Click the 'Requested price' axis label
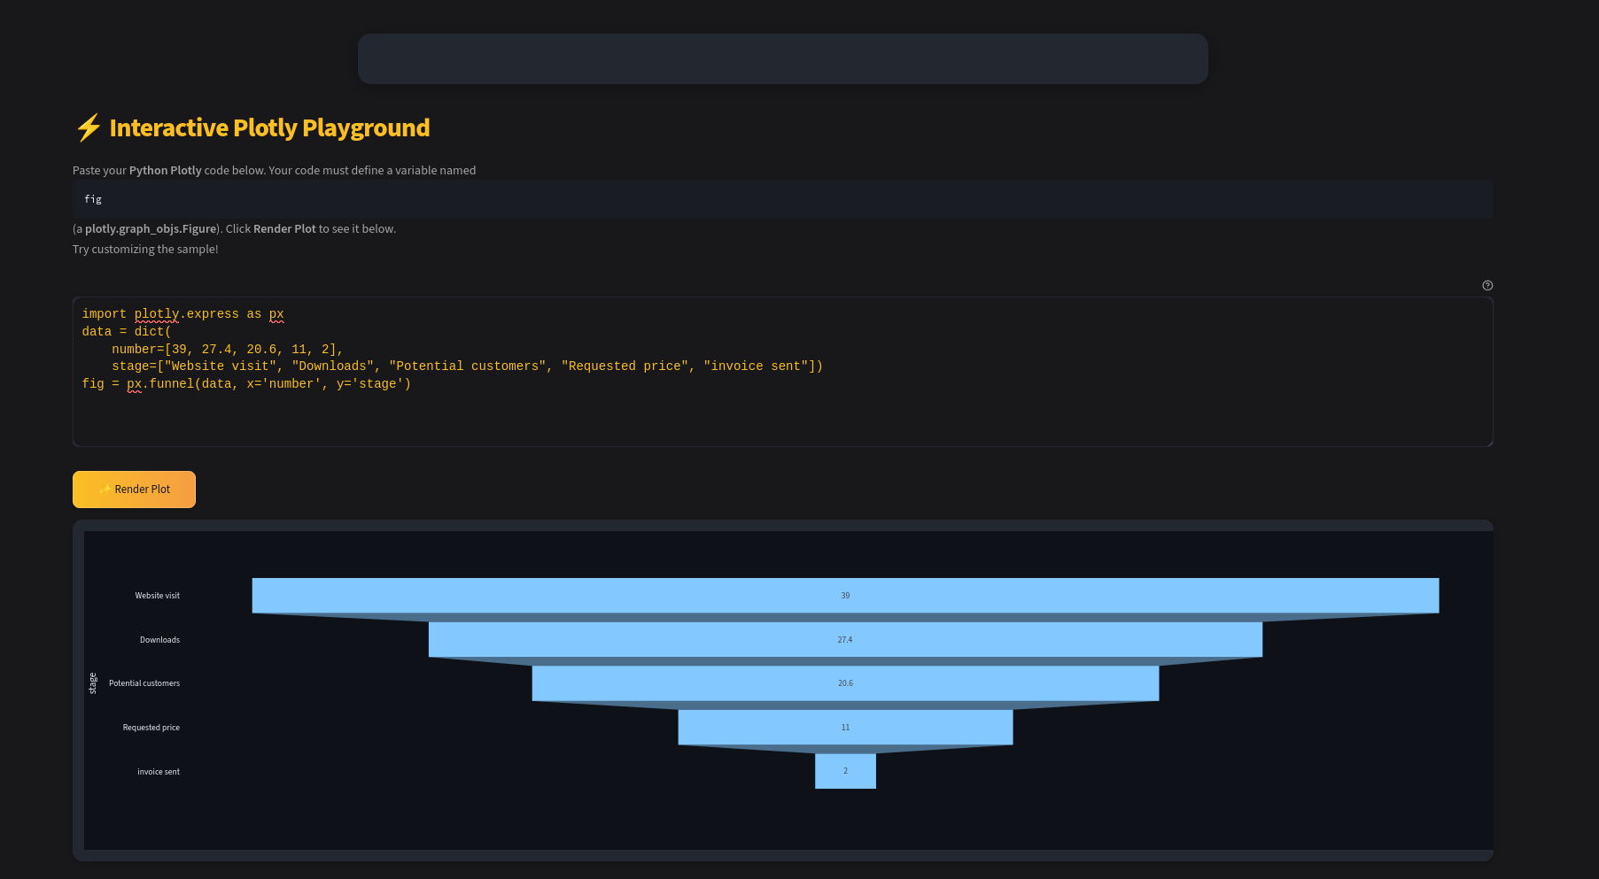 coord(151,728)
